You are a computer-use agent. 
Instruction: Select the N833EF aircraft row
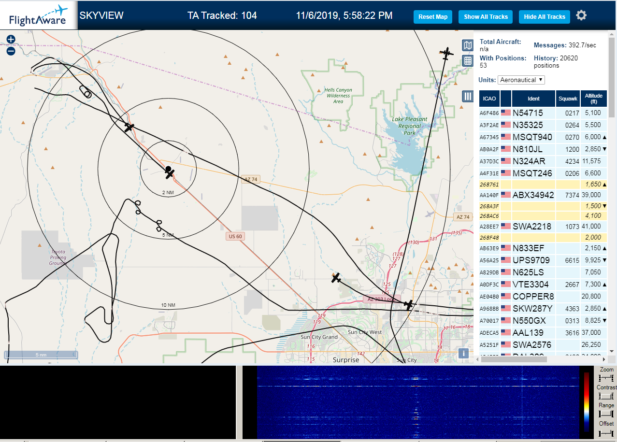tap(543, 248)
